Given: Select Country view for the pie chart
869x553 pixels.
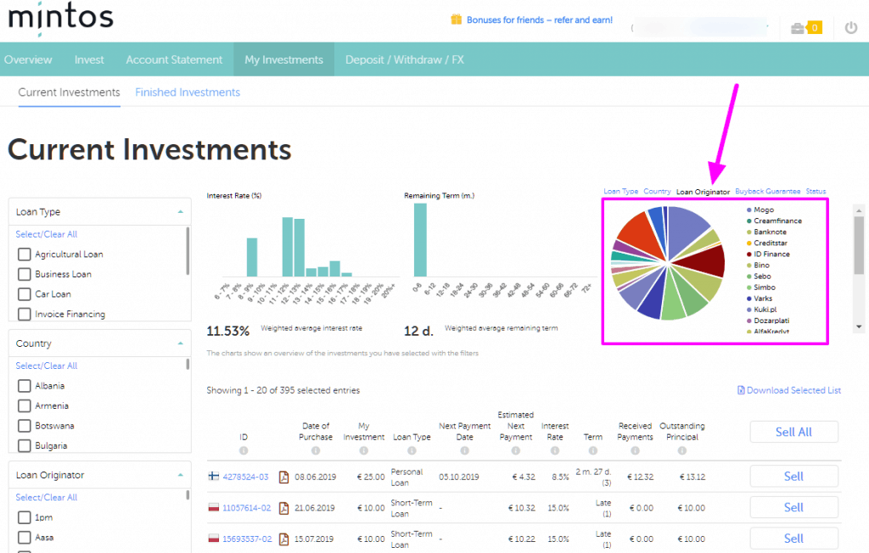Looking at the screenshot, I should click(x=657, y=191).
